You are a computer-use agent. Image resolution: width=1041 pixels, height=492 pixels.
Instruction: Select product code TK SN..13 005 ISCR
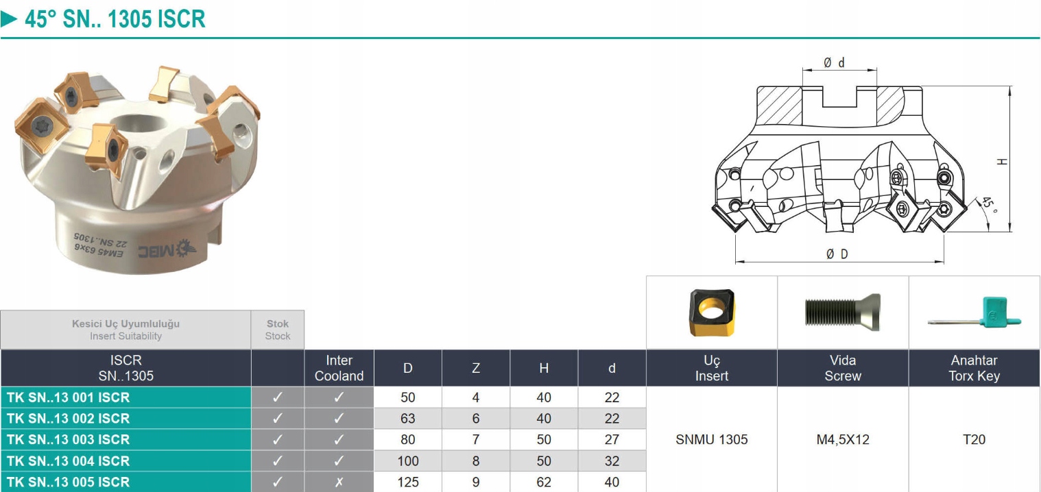pos(68,482)
